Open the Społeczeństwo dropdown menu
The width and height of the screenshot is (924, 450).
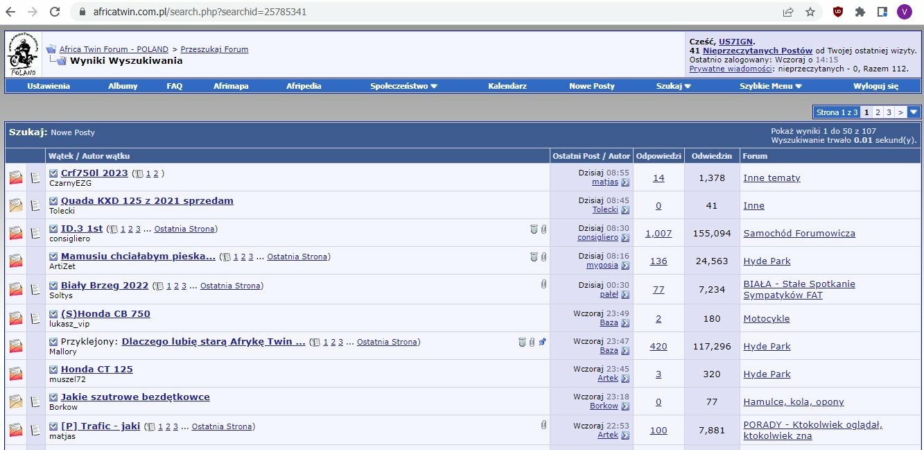403,86
